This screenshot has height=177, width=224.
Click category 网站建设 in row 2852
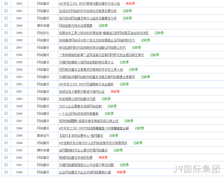[43, 84]
